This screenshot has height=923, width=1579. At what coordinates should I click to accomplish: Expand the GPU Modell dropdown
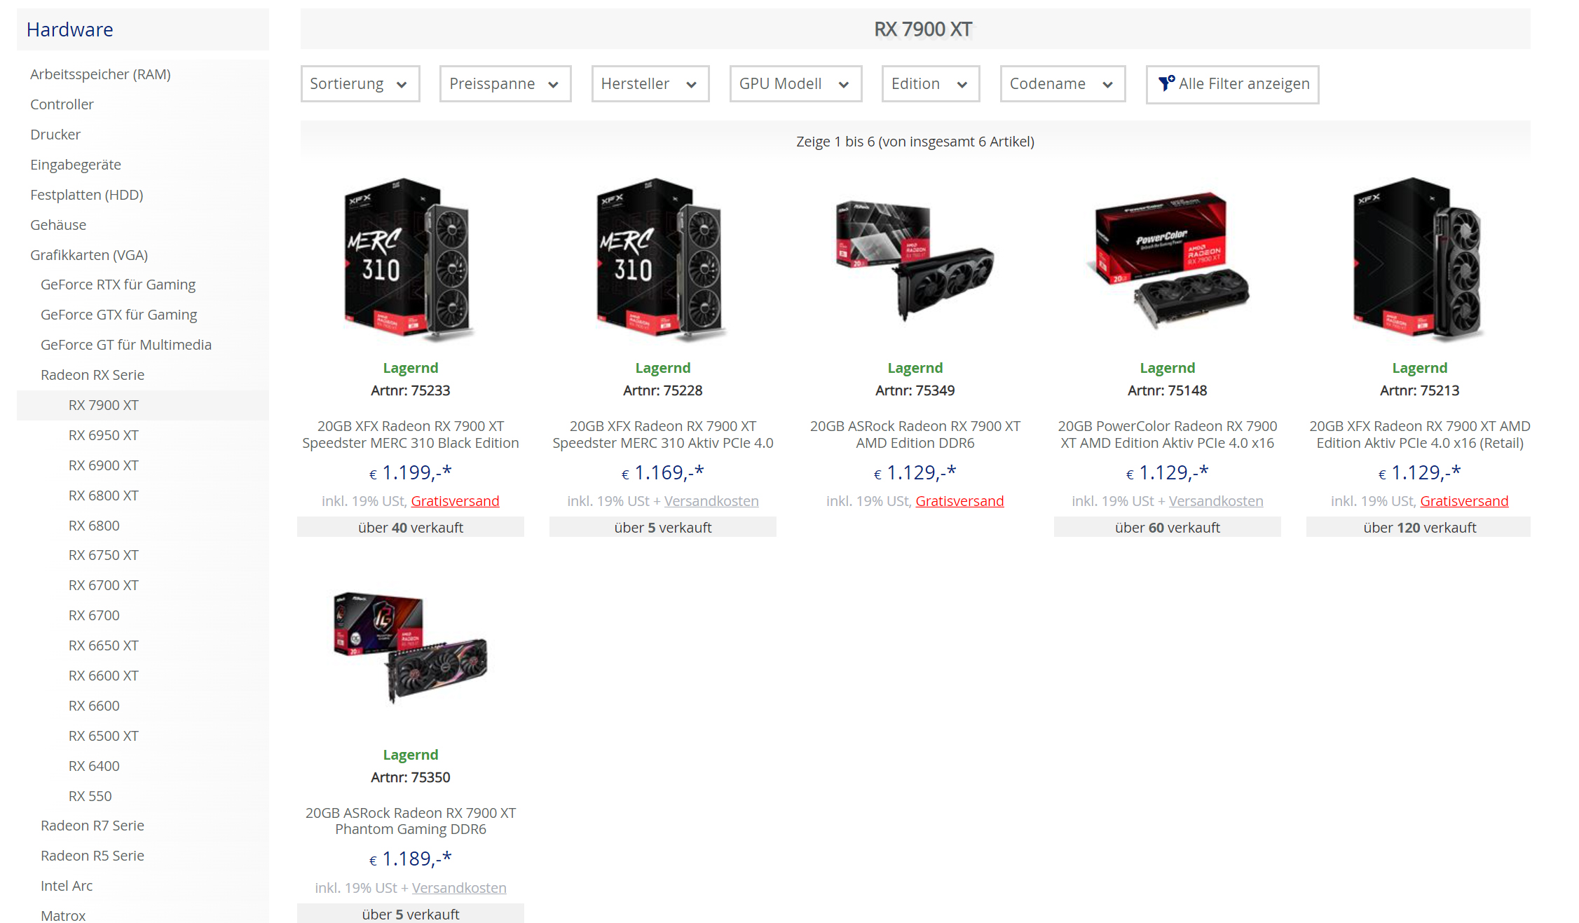(795, 83)
